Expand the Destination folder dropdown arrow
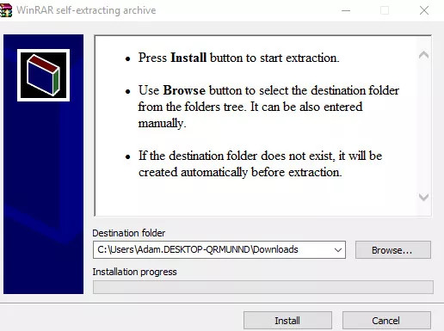The width and height of the screenshot is (444, 331). click(x=338, y=250)
